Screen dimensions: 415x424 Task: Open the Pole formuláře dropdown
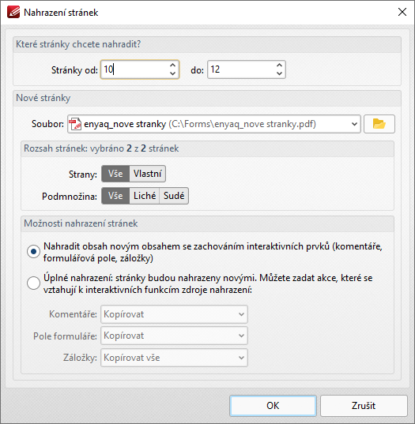tap(174, 336)
